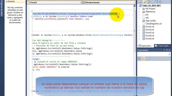
Task: Click the Properties icon in Solution Explorer toolbar
Action: [x=140, y=2]
